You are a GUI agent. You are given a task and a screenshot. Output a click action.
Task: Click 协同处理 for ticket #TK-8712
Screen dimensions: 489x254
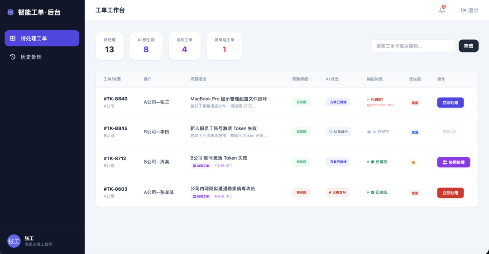[453, 162]
